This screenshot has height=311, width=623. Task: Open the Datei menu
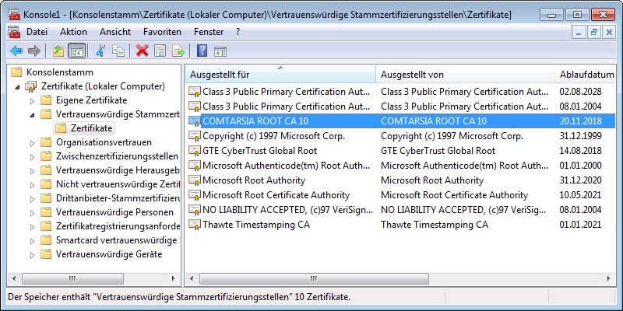pos(37,32)
